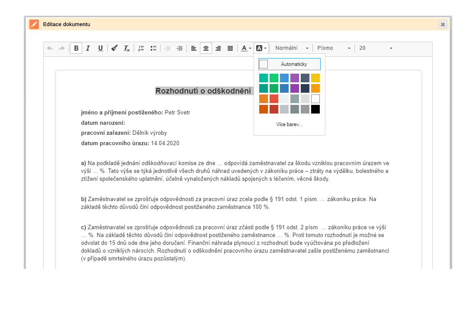
Task: Click the remove format icon
Action: [x=126, y=48]
